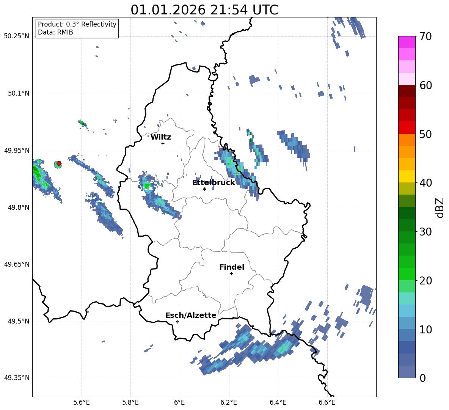Click the red dot radar marker
The width and height of the screenshot is (449, 410).
point(59,163)
